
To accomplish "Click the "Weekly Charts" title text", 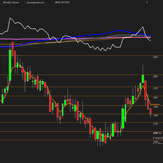I will 11,2.
